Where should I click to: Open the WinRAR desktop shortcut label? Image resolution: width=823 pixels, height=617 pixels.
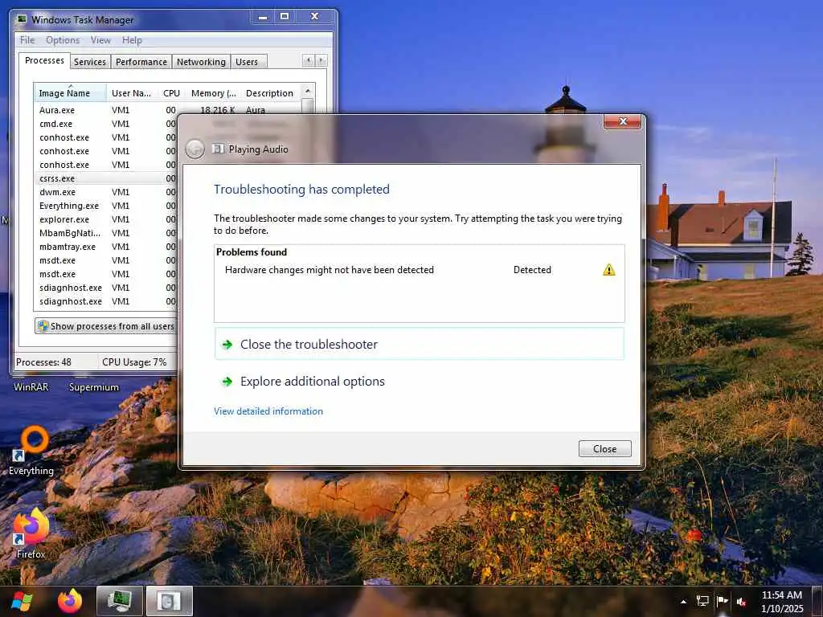pos(31,387)
